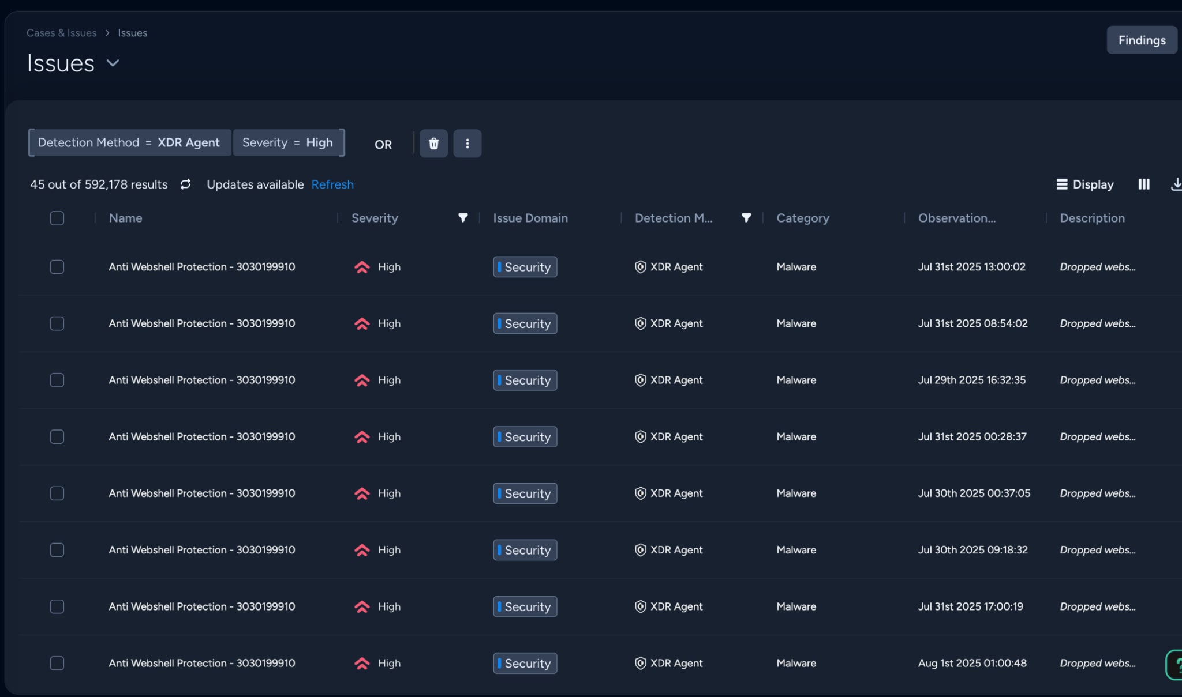Sort by the Observation column header
The image size is (1182, 697).
point(957,218)
